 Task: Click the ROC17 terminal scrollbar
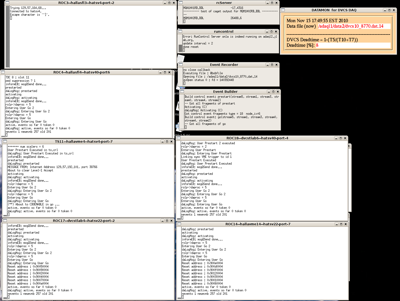coord(5,261)
